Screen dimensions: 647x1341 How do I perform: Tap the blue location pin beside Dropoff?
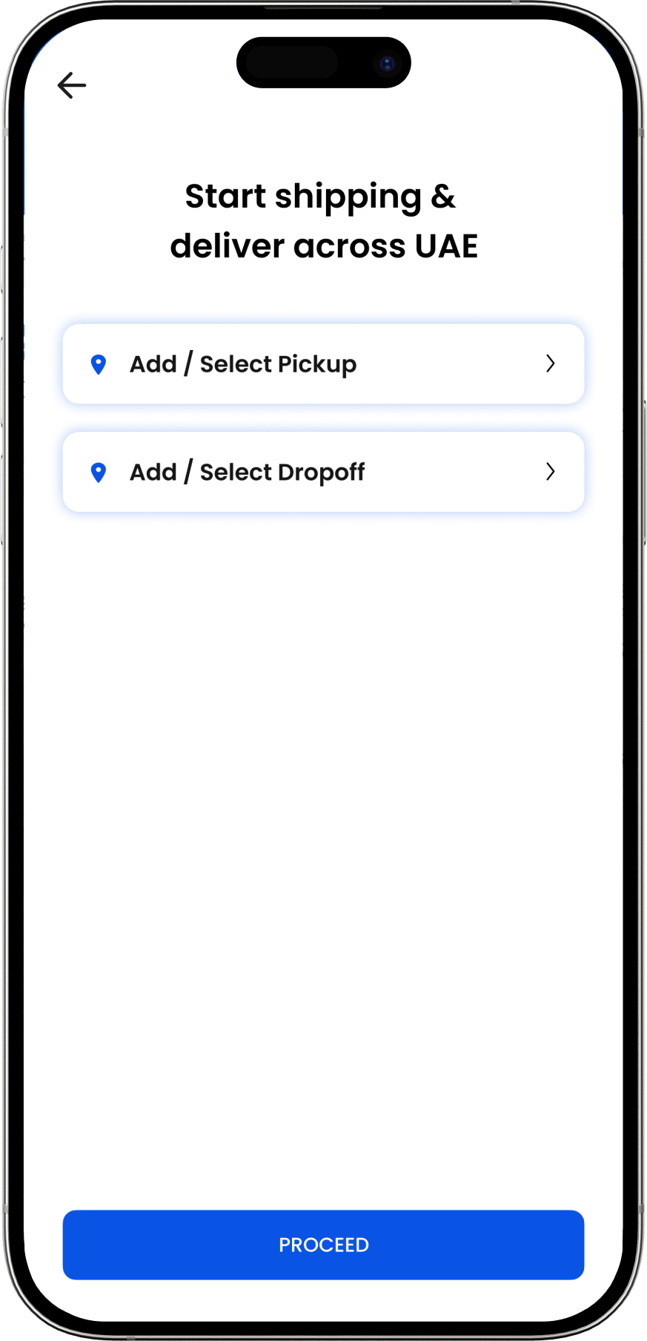click(x=98, y=472)
